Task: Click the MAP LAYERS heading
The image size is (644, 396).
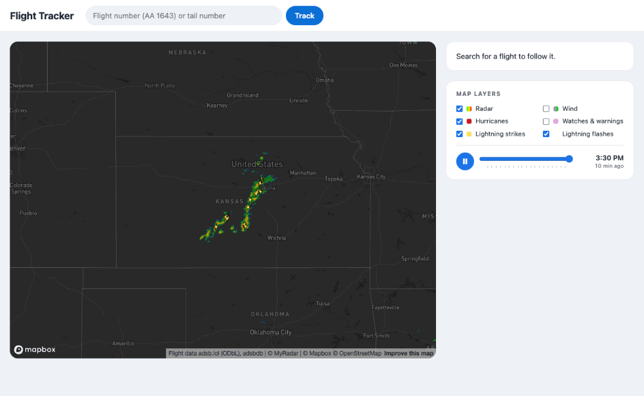Action: (x=478, y=94)
